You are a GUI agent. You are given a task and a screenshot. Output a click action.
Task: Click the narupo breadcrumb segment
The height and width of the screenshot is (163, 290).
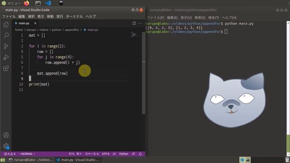pos(31,30)
